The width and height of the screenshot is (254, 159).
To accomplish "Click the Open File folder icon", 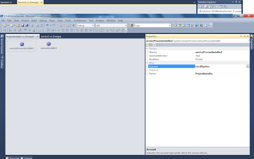I will point(18,25).
